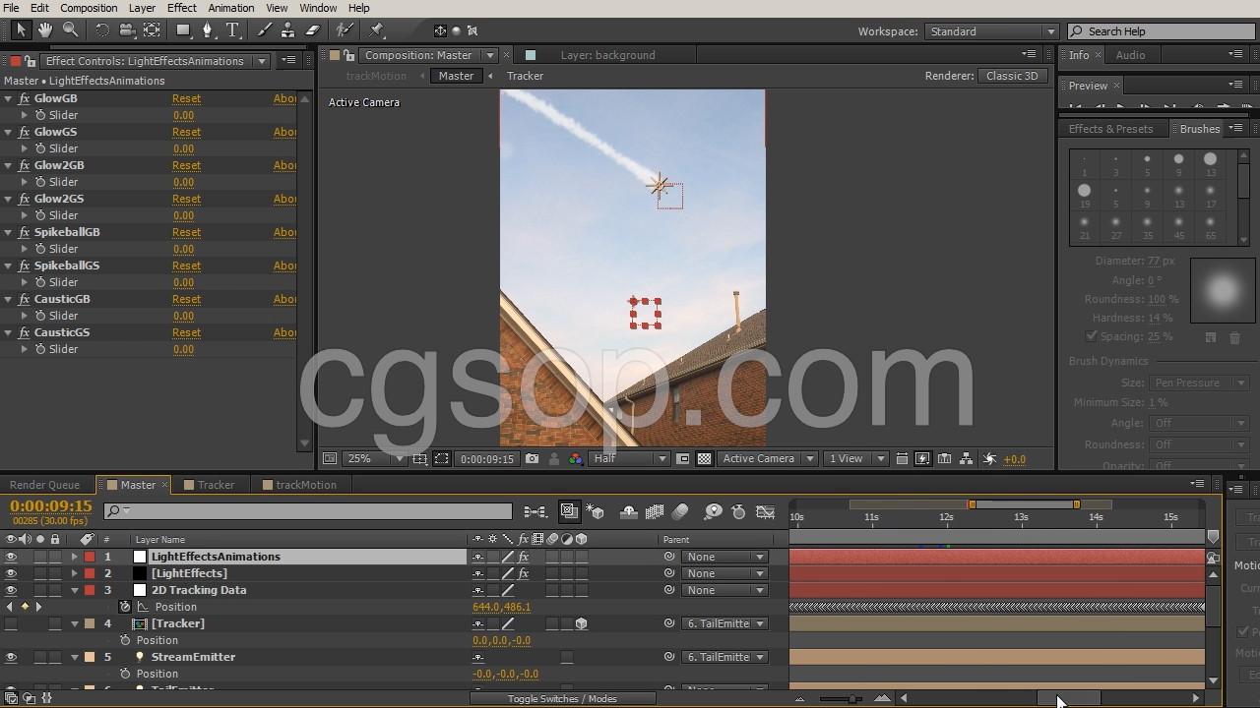Open the Workspace Standard dropdown
Viewport: 1260px width, 708px height.
(991, 31)
